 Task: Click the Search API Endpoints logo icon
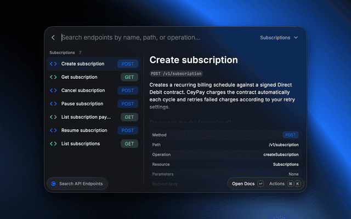pyautogui.click(x=53, y=184)
